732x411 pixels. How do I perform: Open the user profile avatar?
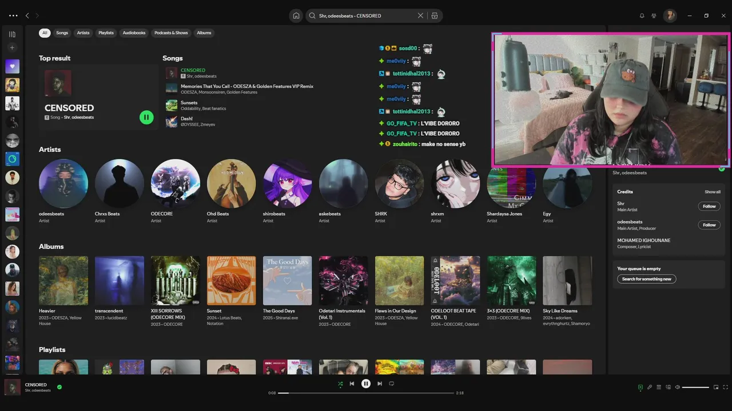click(x=670, y=16)
